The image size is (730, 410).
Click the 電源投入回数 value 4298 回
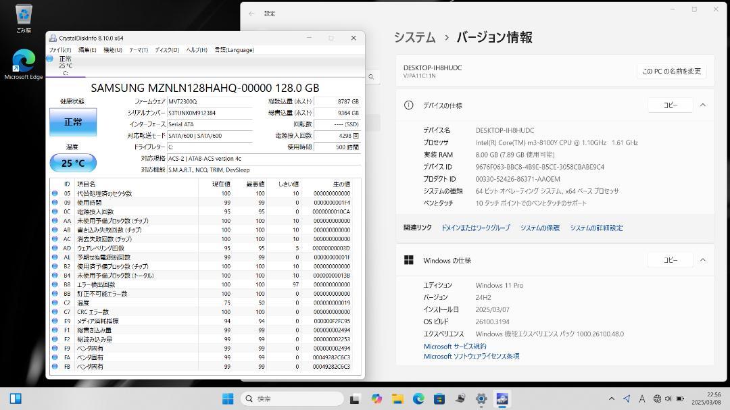click(x=337, y=135)
